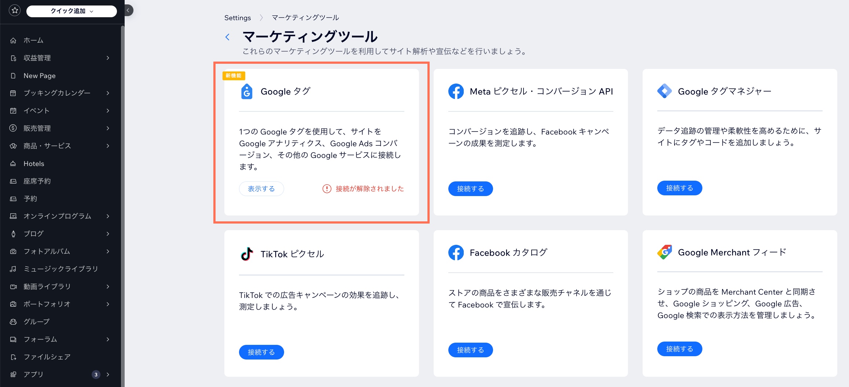Click the Facebook カタログ icon
The image size is (849, 387).
456,252
